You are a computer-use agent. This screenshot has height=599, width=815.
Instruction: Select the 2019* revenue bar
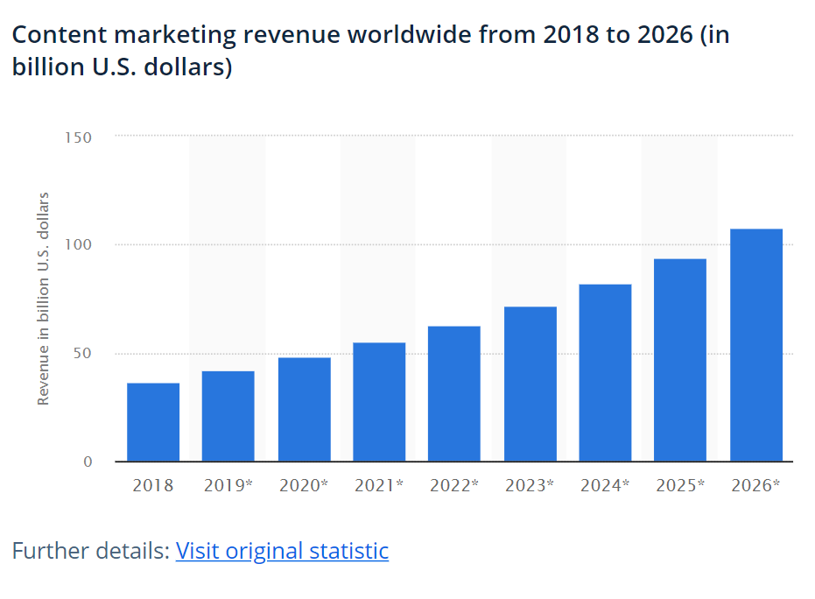tap(228, 416)
